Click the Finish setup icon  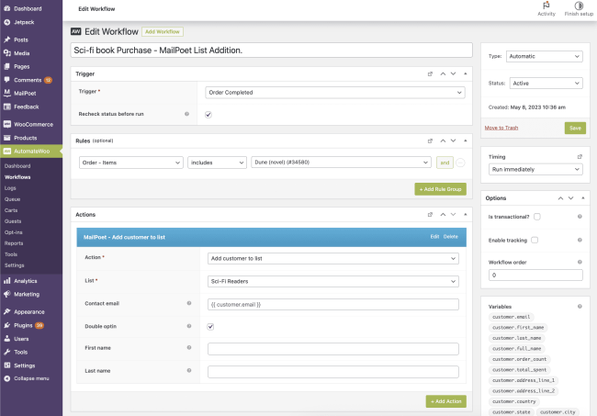coord(579,6)
